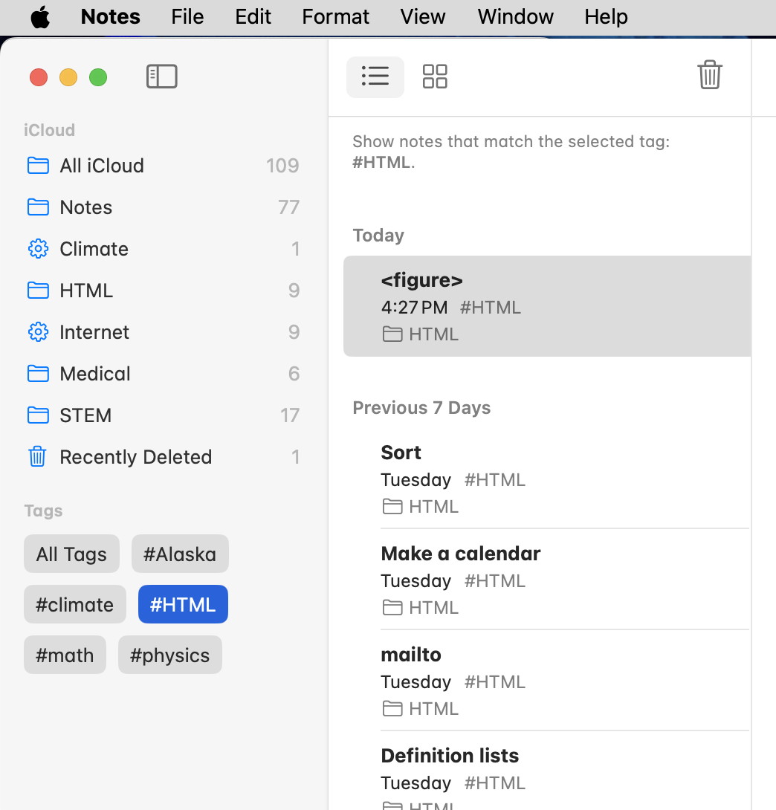Click the #HTML tag on Sort note
776x810 pixels.
pyautogui.click(x=495, y=480)
